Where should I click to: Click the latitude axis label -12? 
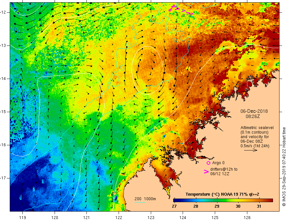tap(3, 12)
